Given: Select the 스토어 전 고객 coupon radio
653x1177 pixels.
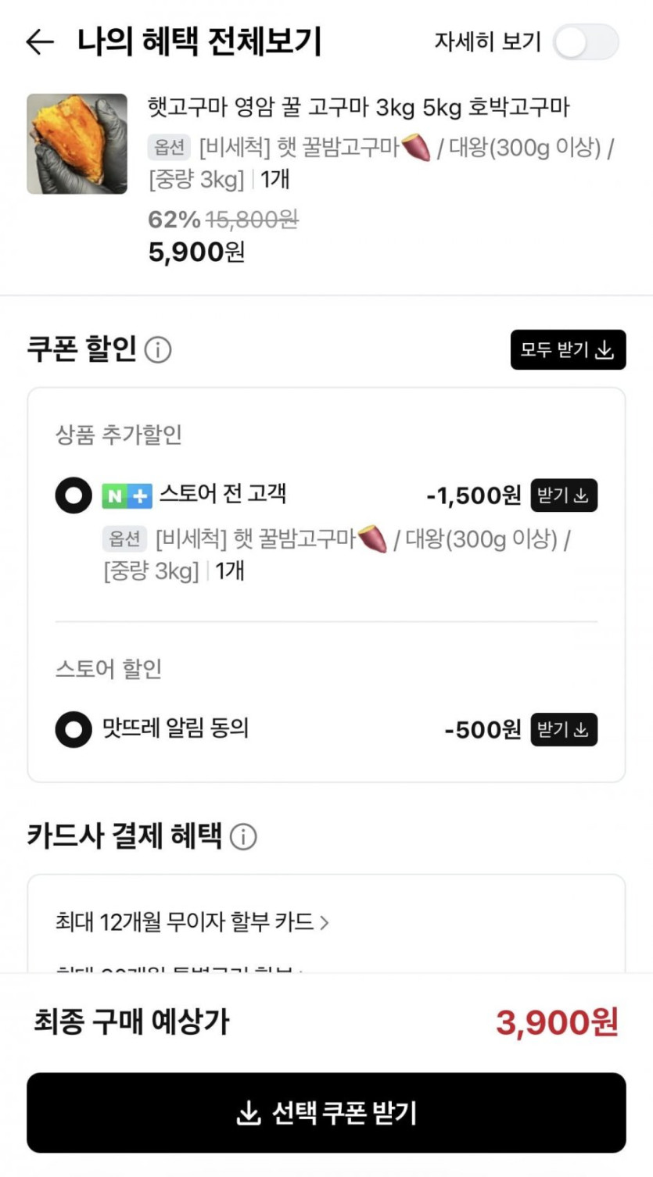Looking at the screenshot, I should [x=74, y=495].
